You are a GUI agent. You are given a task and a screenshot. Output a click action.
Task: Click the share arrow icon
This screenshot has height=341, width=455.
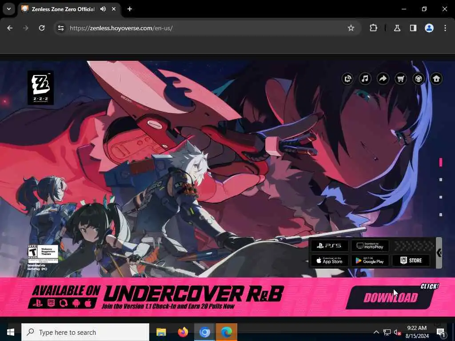tap(383, 79)
